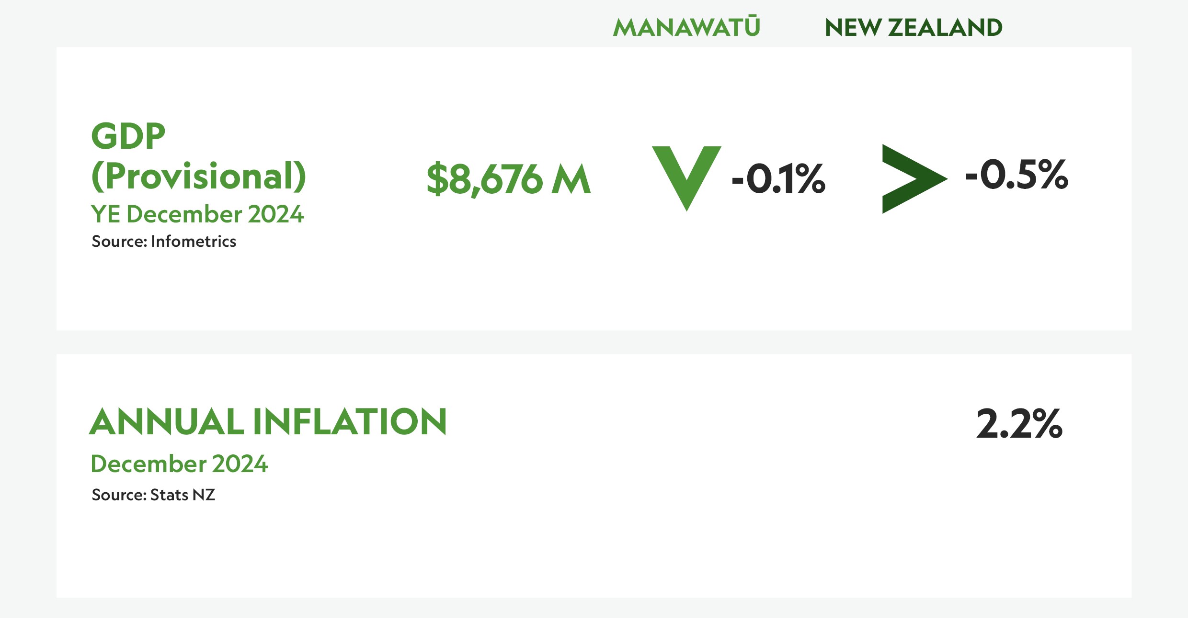
Task: Select the NEW ZEALAND column header
Action: click(x=914, y=27)
